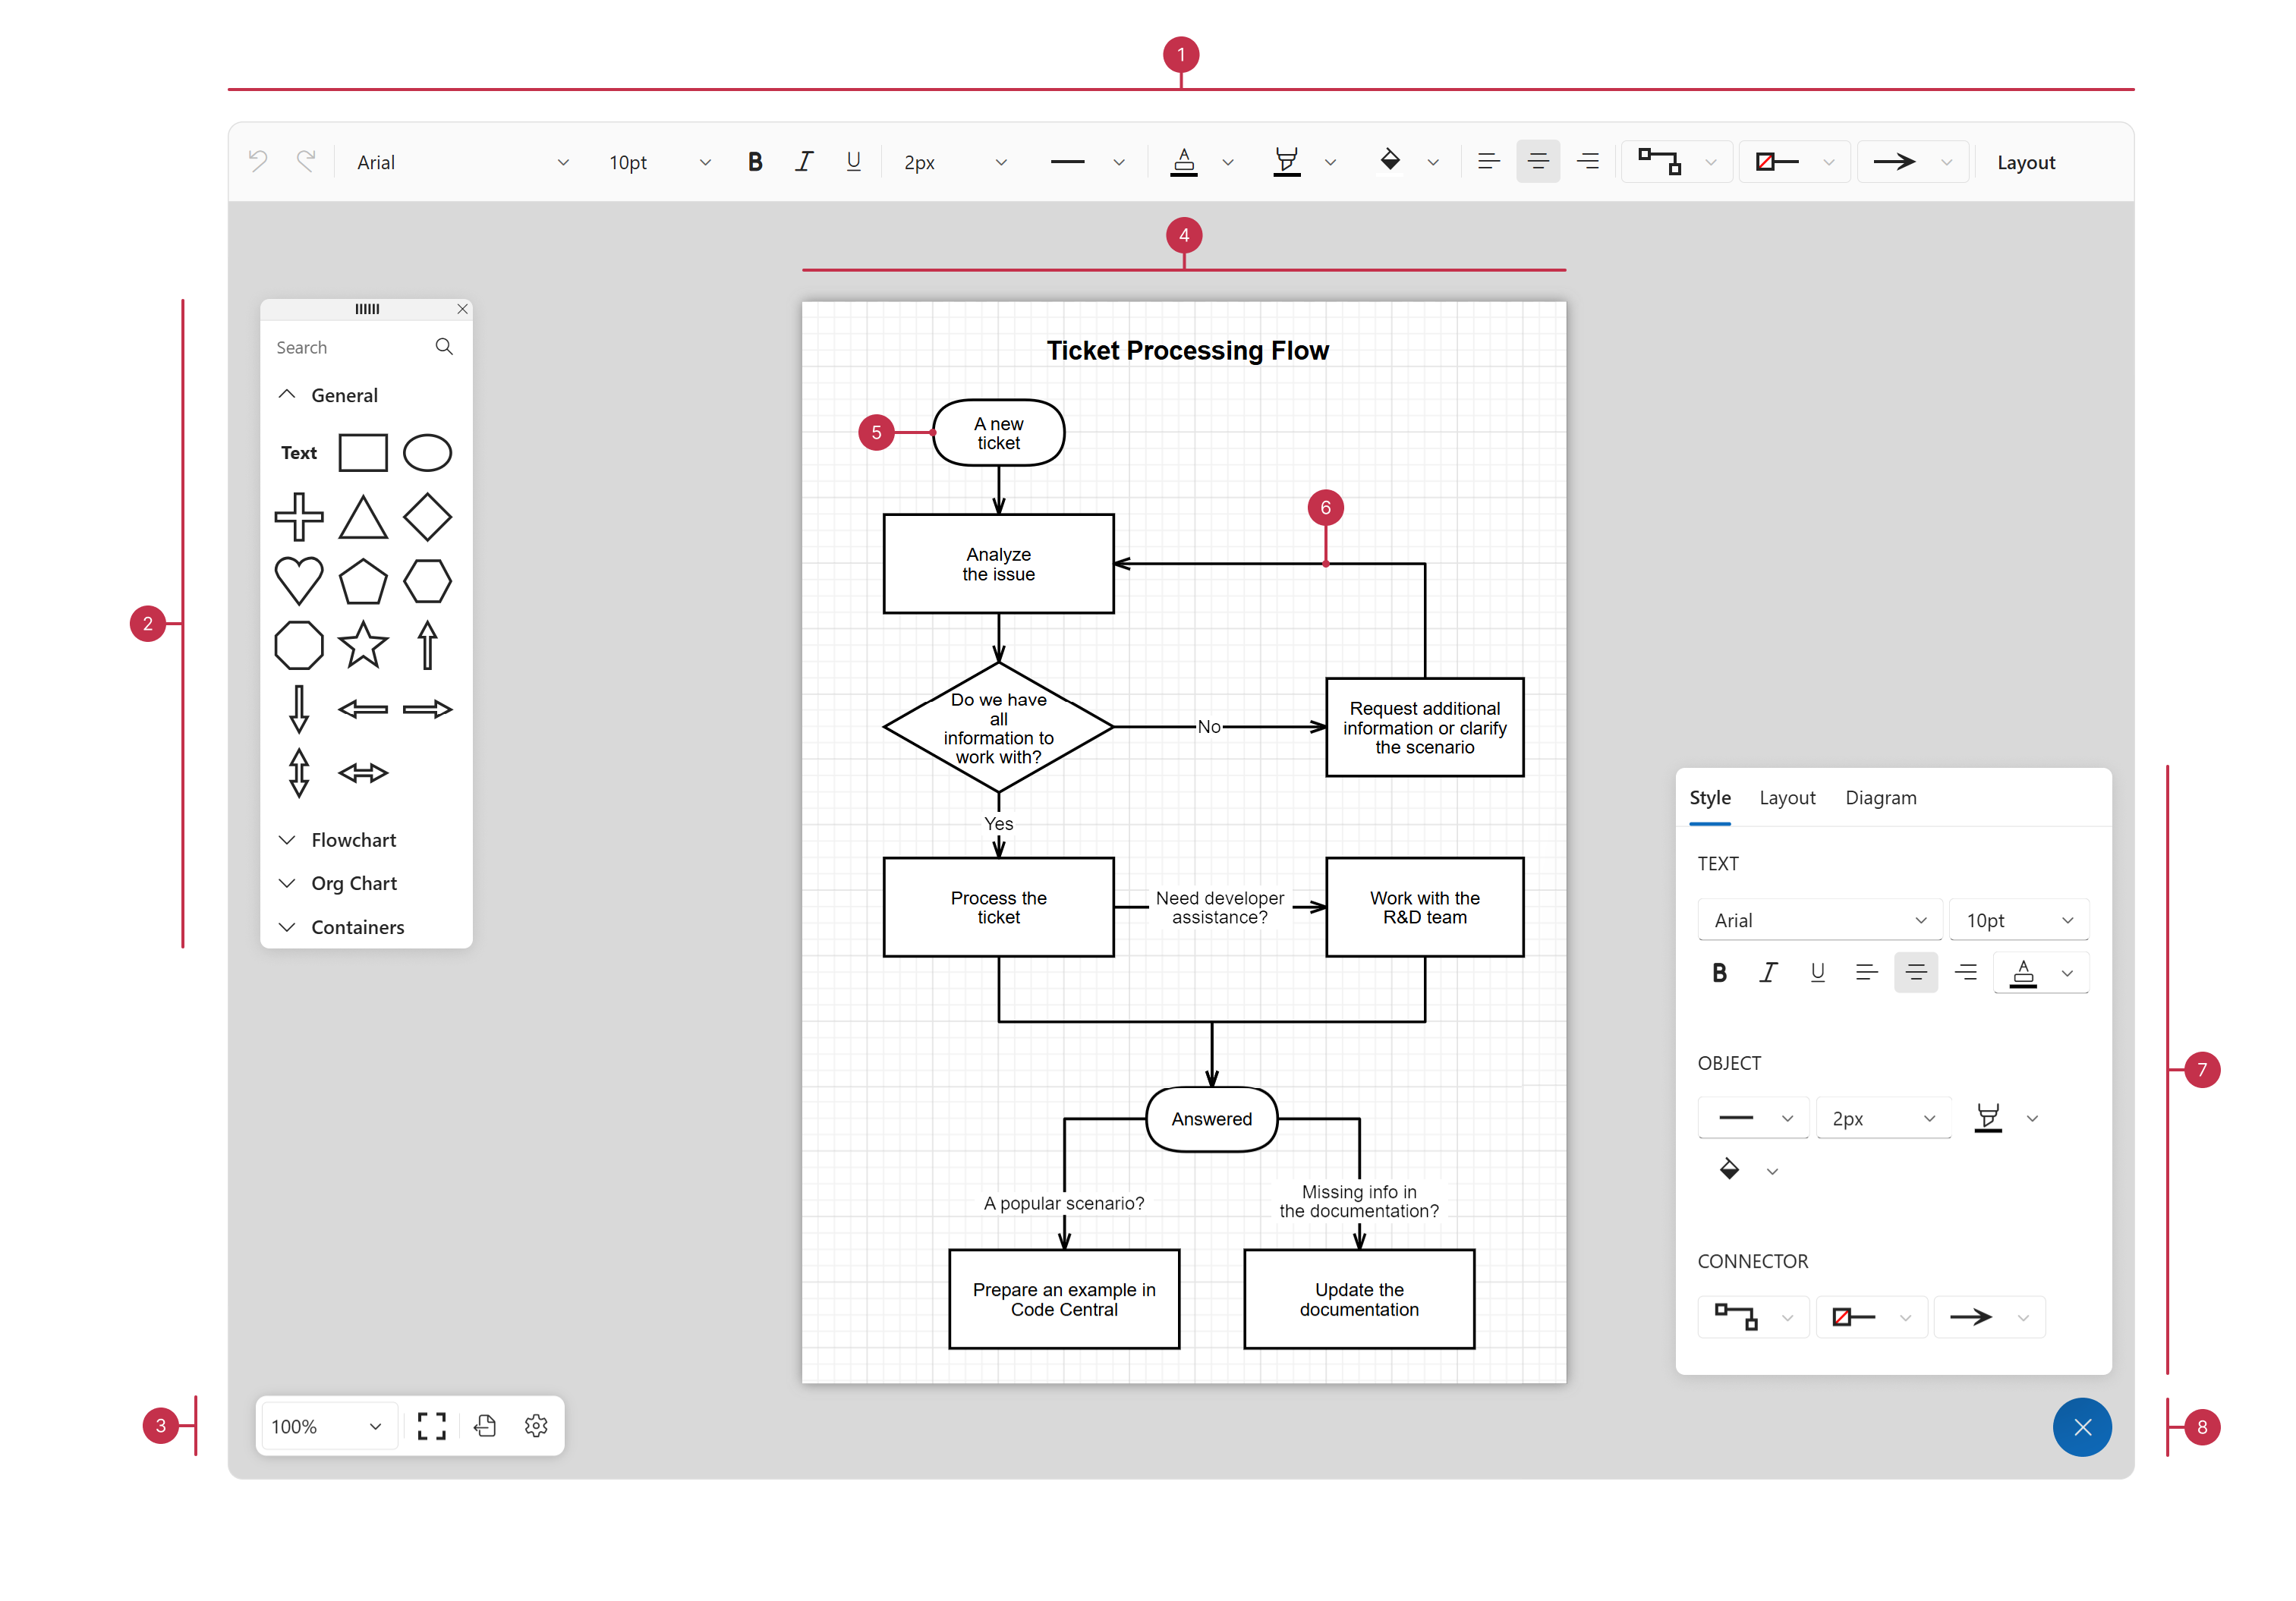Toggle Bold in the top toolbar
Image resolution: width=2296 pixels, height=1601 pixels.
point(755,162)
